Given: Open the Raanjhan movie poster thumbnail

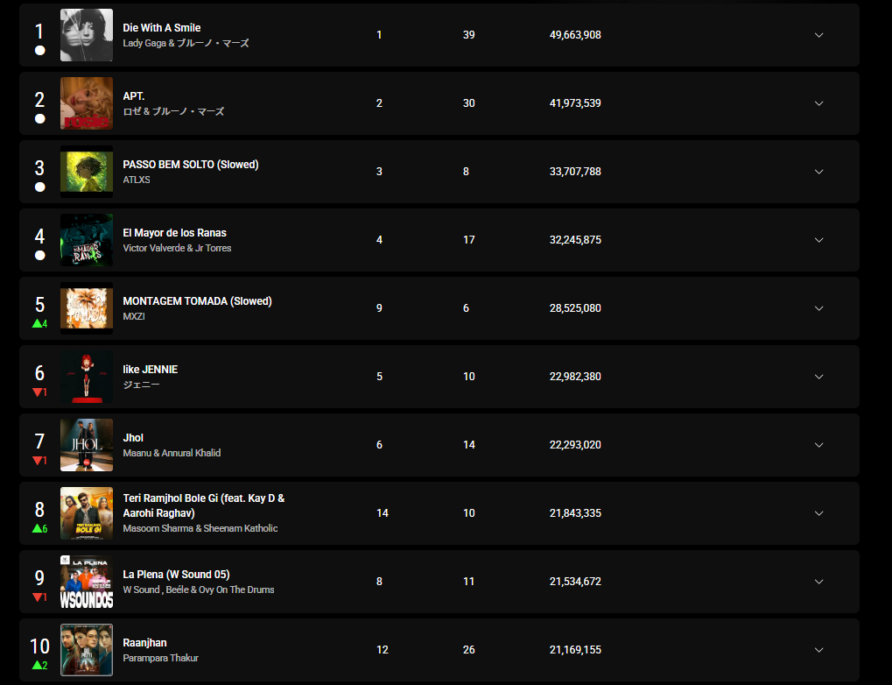Looking at the screenshot, I should 87,650.
